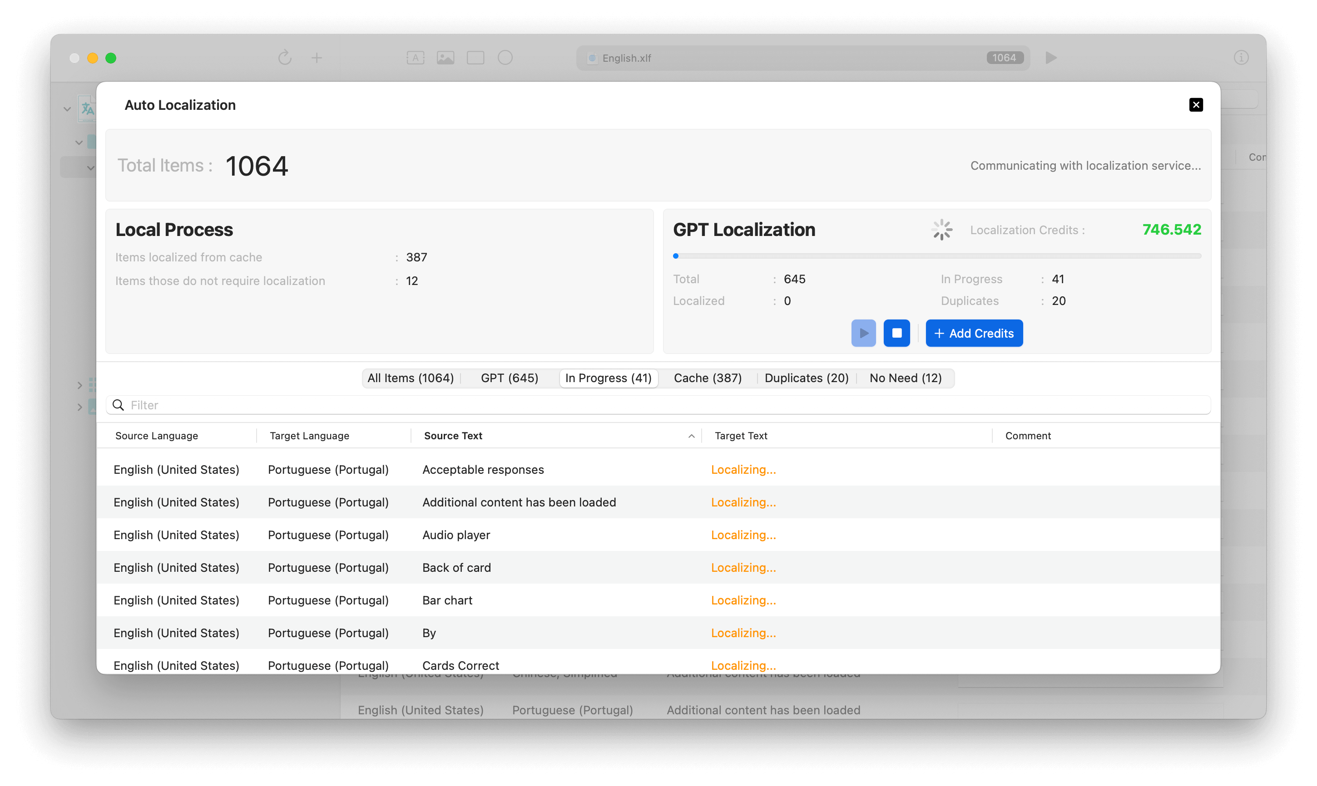This screenshot has width=1317, height=786.
Task: Click translation icon in sidebar
Action: point(87,109)
